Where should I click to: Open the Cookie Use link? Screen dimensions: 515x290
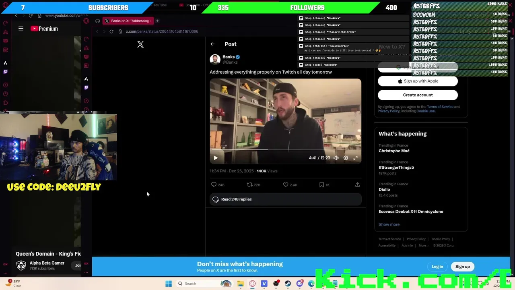tap(426, 111)
